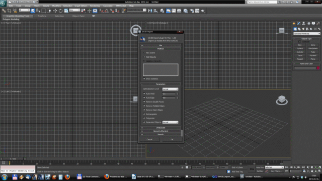Screen dimensions: 322x181
Task: Choose the Rectangular Selection Region icon
Action: (43, 11)
